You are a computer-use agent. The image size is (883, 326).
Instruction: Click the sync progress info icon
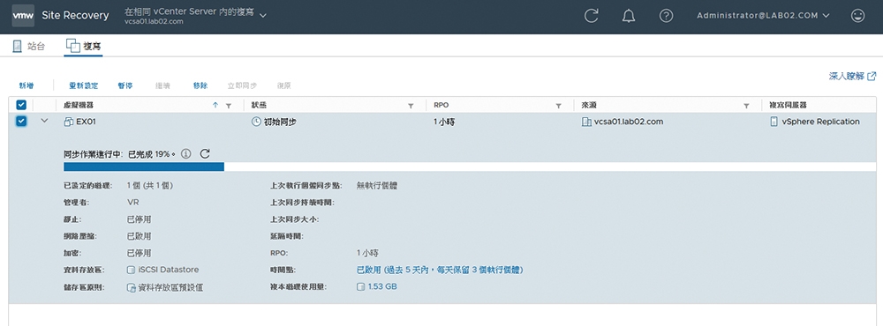coord(186,153)
